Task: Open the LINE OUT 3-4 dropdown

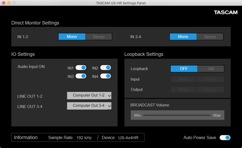Action: pyautogui.click(x=89, y=106)
